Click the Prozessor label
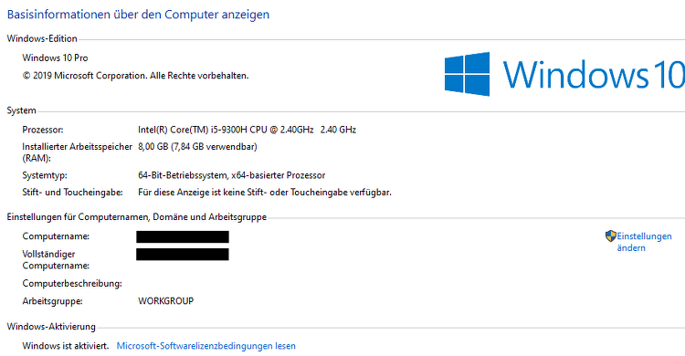685x356 pixels. coord(43,130)
